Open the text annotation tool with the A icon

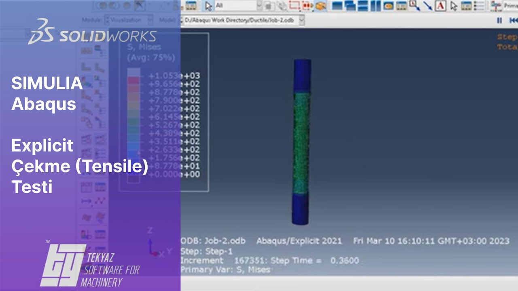coord(439,4)
